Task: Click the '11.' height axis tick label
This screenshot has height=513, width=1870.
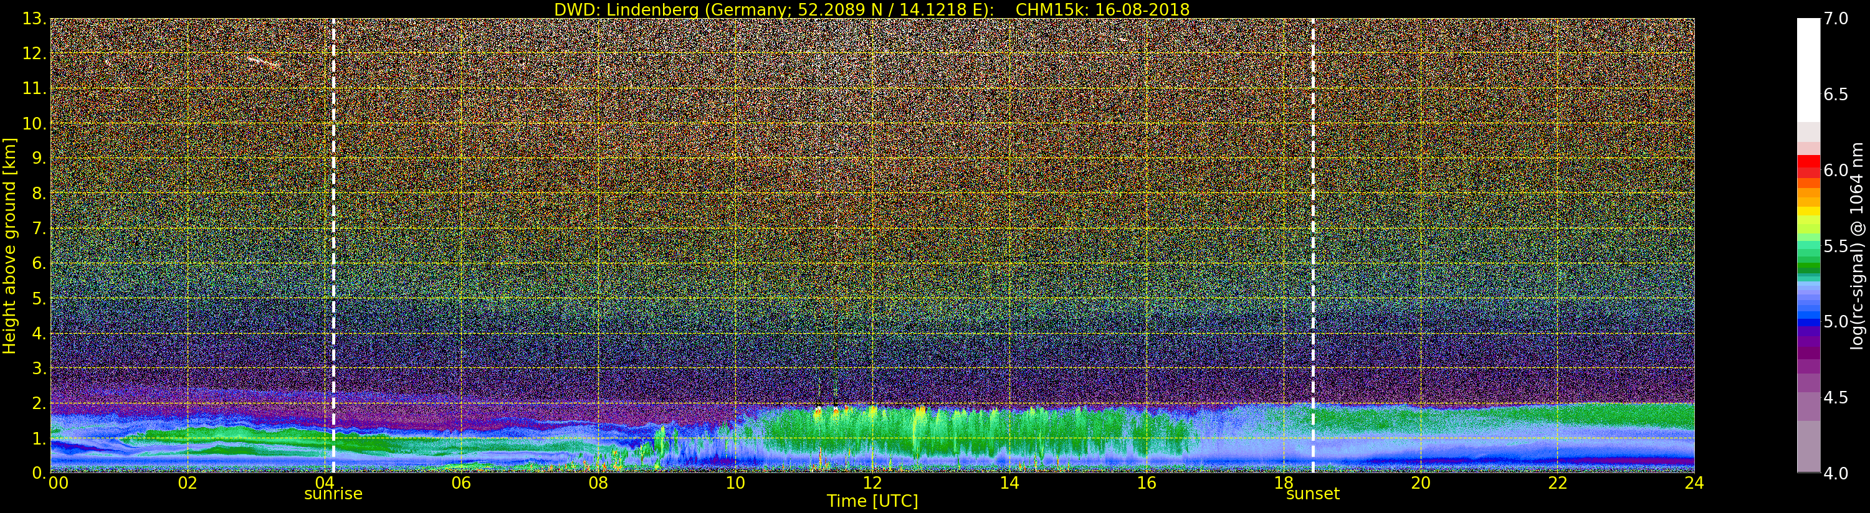Action: [34, 88]
